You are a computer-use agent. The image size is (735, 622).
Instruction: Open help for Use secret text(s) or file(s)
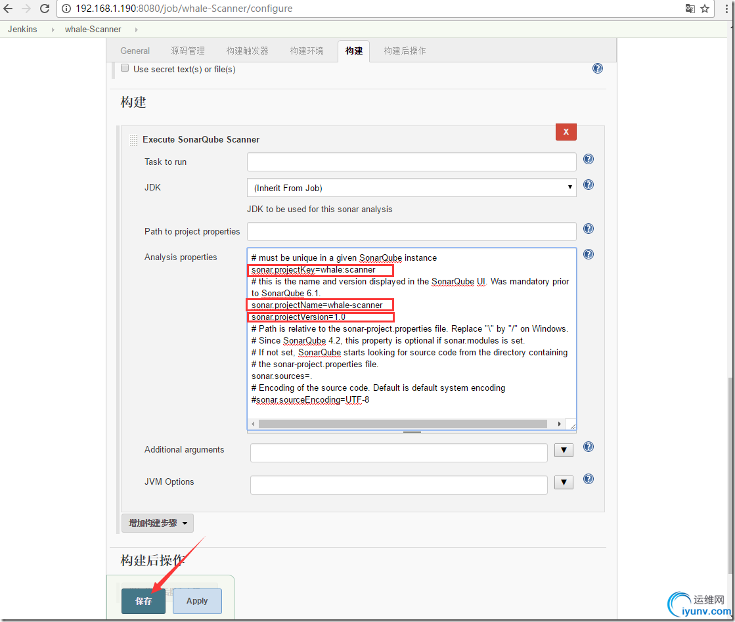[598, 68]
